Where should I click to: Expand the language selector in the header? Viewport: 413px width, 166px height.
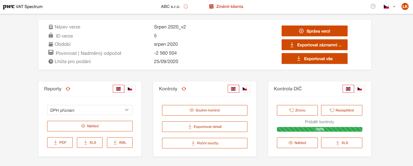(389, 6)
